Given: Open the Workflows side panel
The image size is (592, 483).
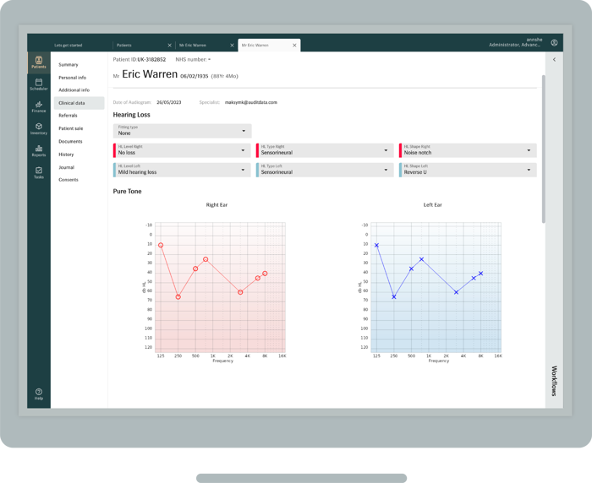Looking at the screenshot, I should (x=554, y=381).
